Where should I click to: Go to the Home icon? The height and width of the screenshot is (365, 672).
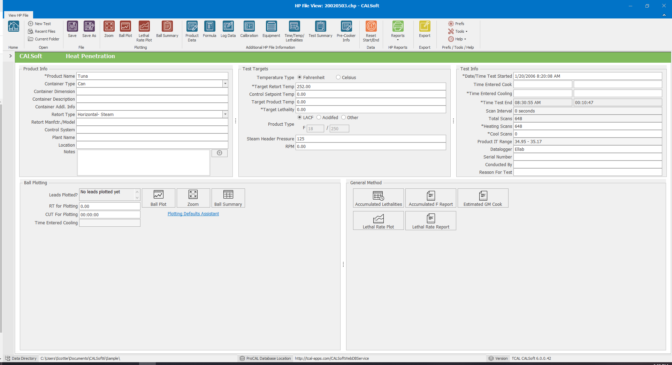(14, 26)
